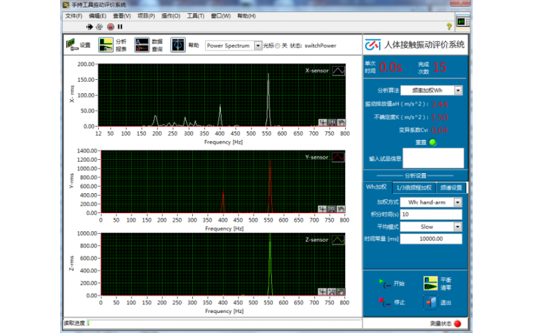Screen dimensions: 534x333
Task: Open the 文件(F) menu
Action: coord(74,16)
